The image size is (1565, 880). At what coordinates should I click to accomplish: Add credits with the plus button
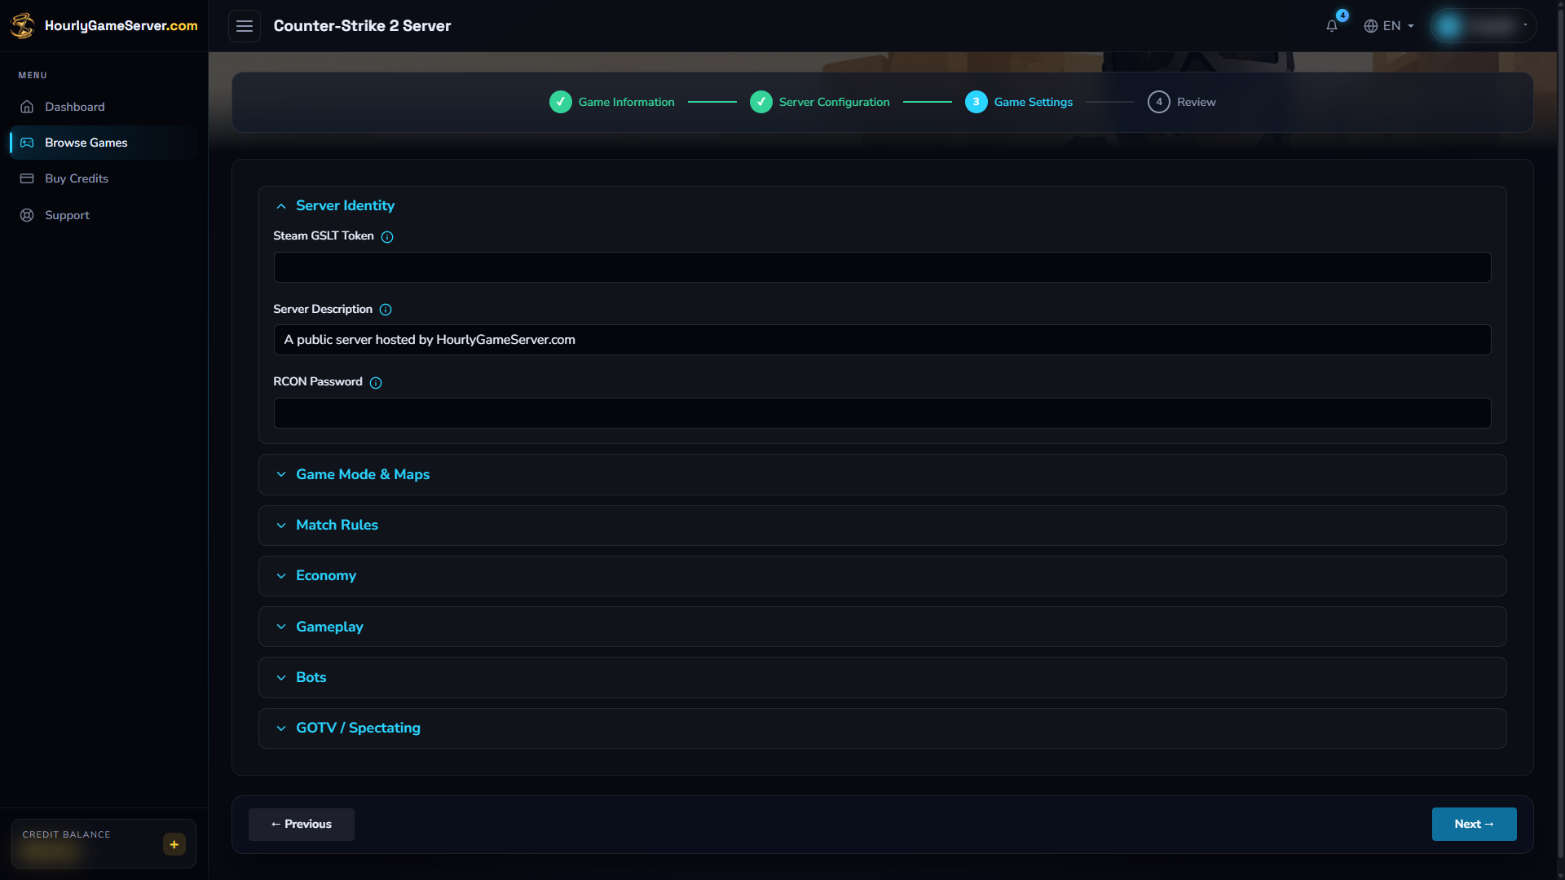tap(174, 844)
